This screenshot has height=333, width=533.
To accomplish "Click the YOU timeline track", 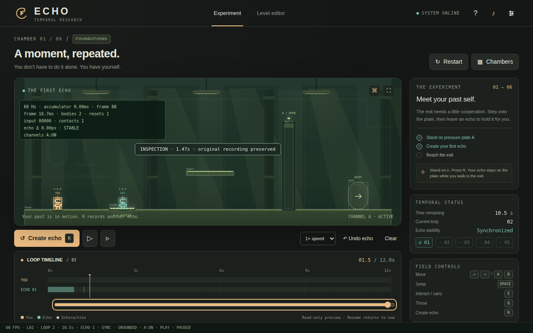I will [x=219, y=280].
